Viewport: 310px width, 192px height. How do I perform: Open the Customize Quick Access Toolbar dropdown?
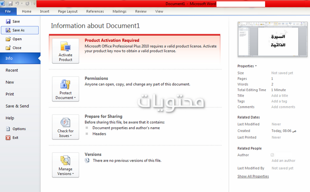[x=34, y=3]
